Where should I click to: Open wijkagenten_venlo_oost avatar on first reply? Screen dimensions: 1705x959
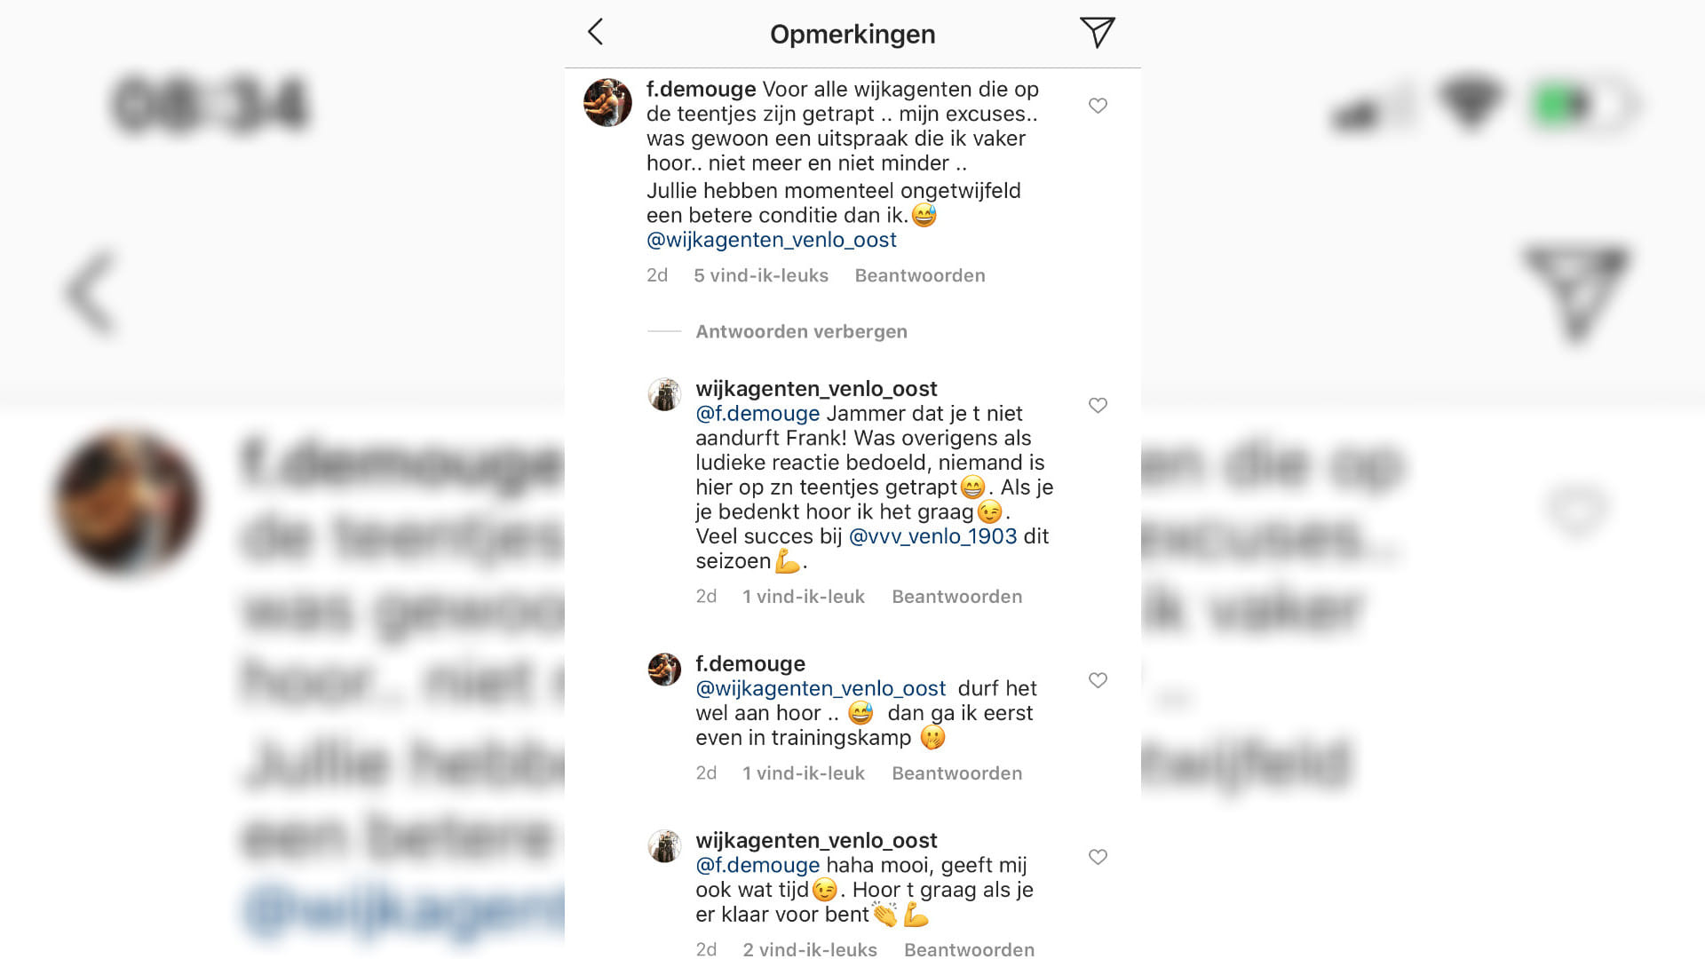click(x=664, y=394)
